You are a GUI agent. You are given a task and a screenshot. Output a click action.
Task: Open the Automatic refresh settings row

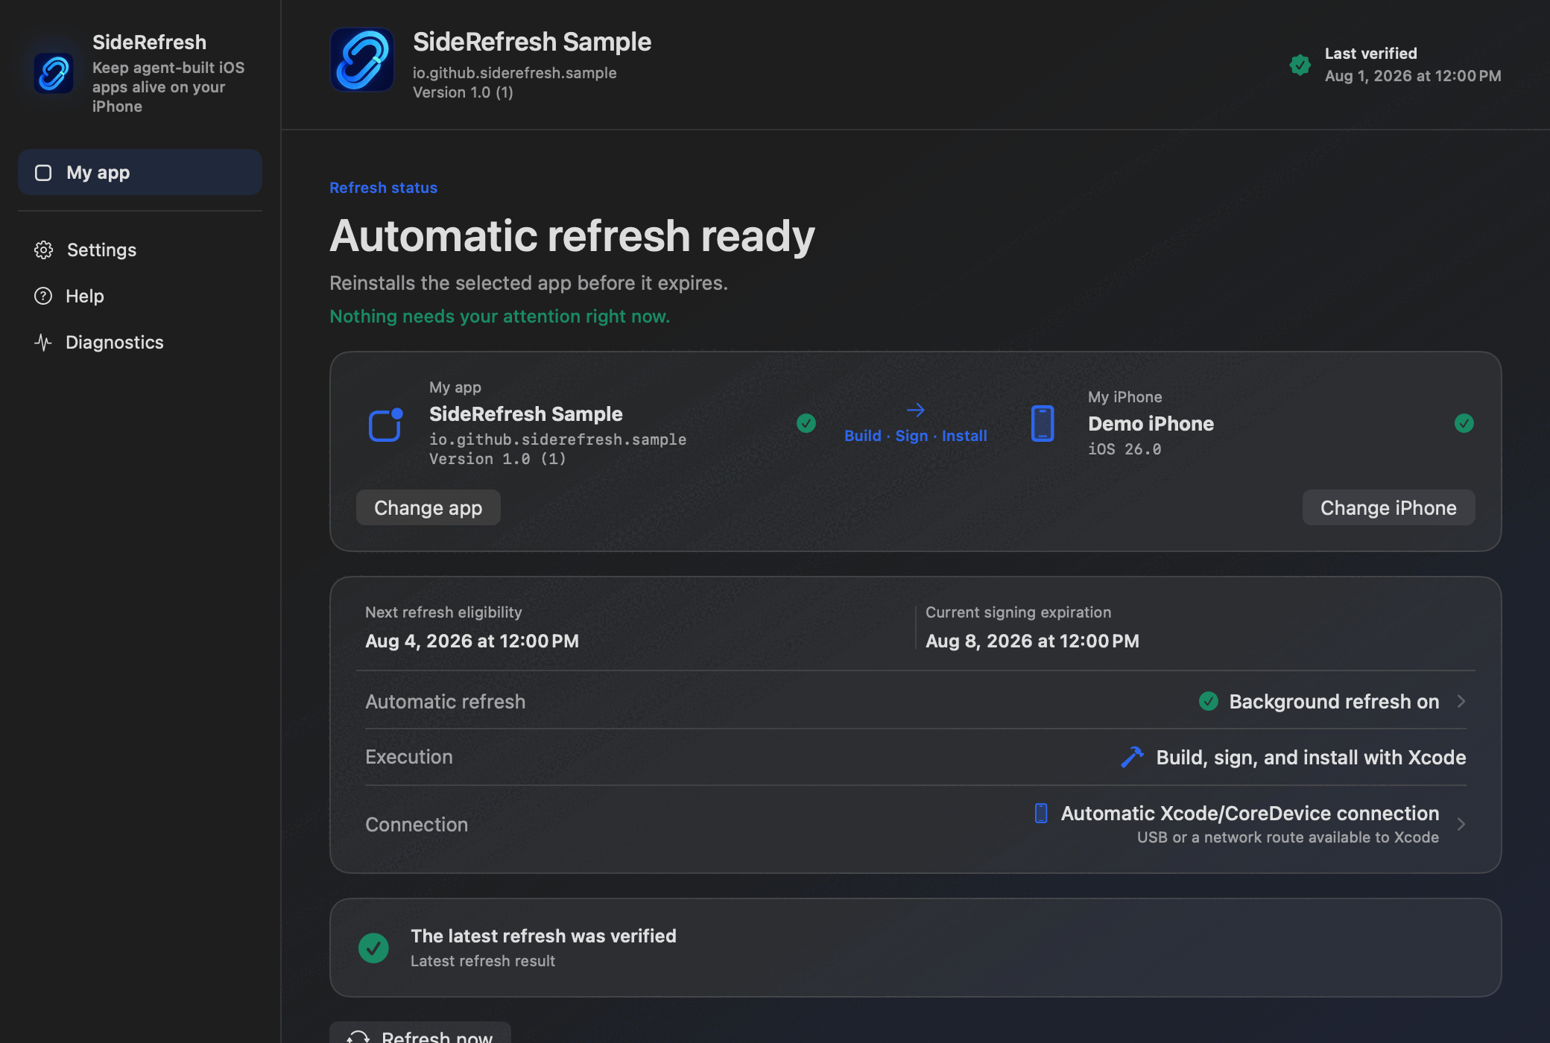[915, 701]
